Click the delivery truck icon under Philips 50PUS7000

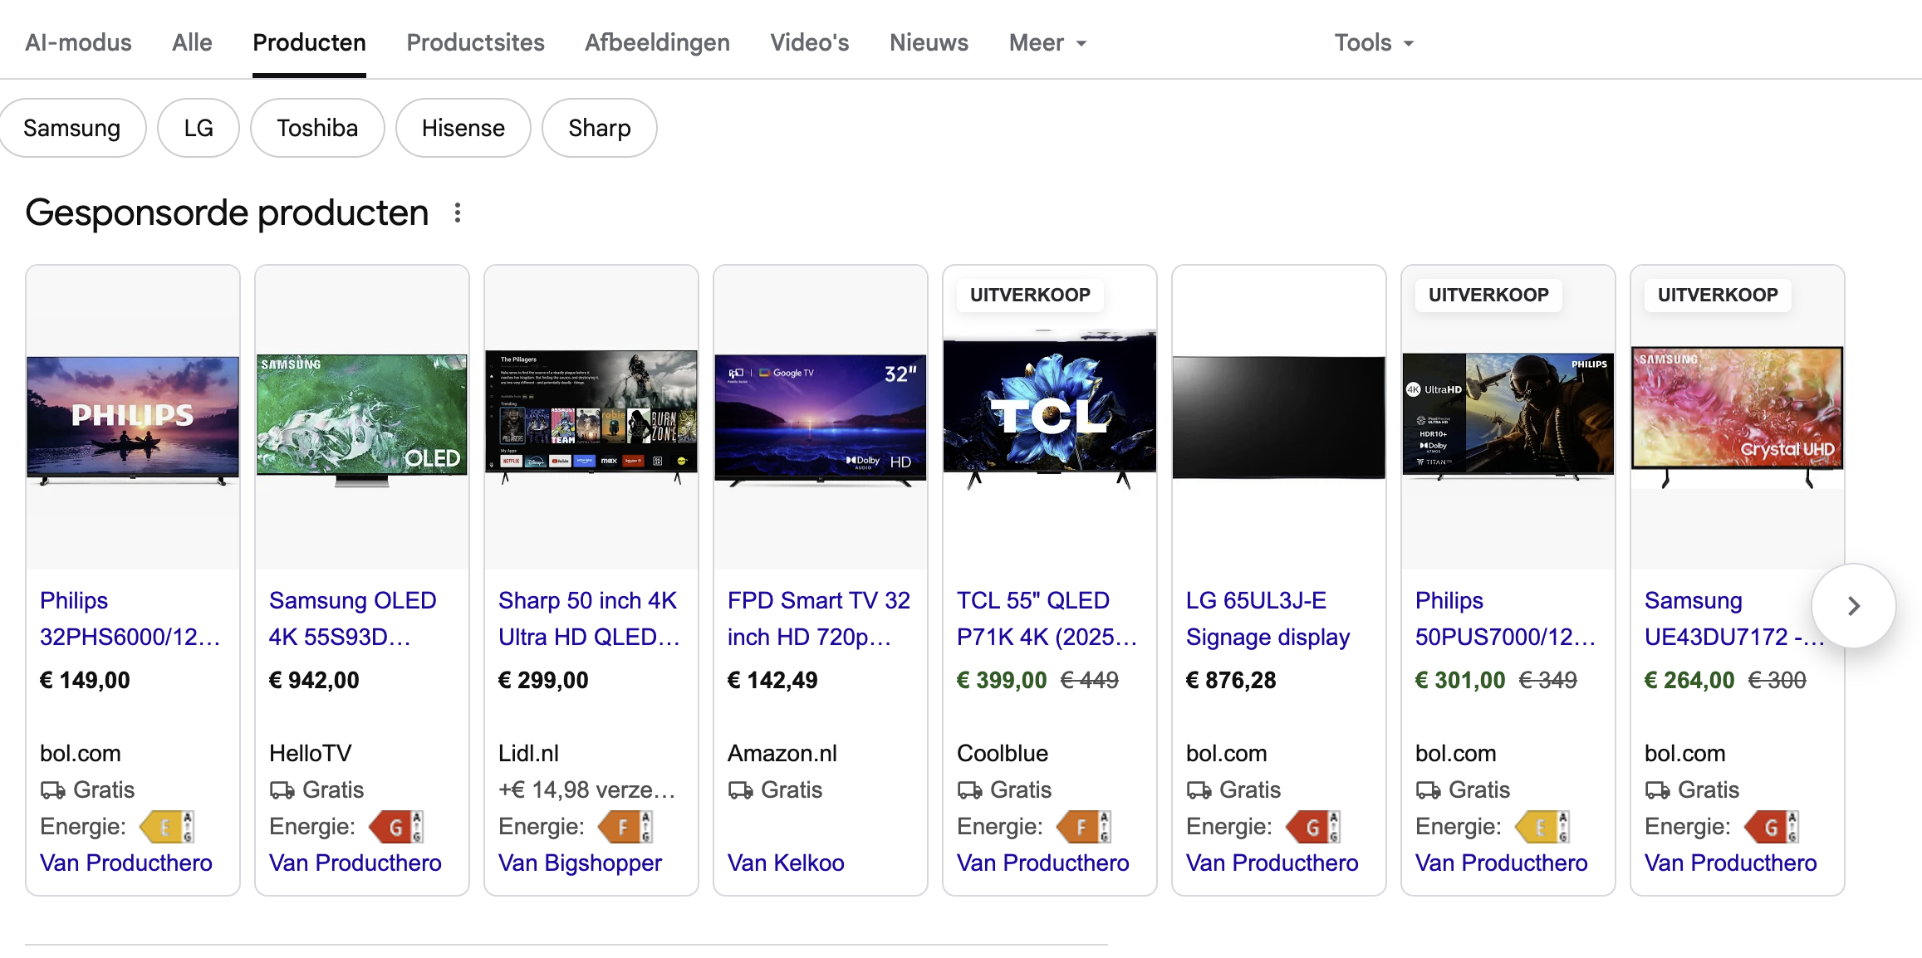[1429, 790]
